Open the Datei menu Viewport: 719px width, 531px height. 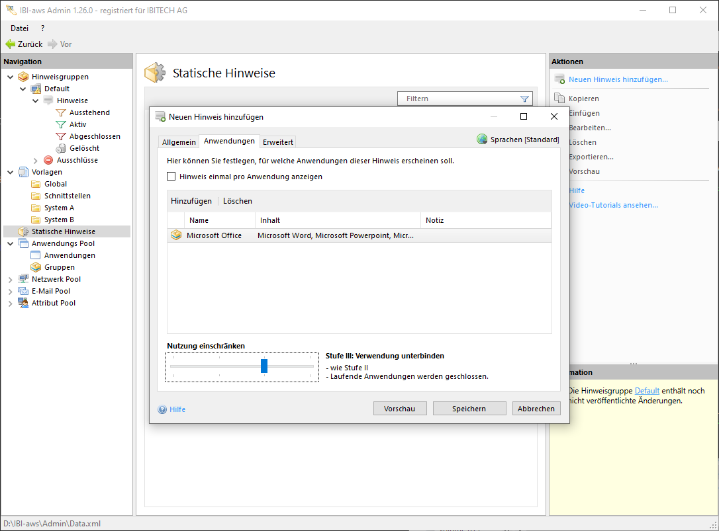(x=19, y=28)
